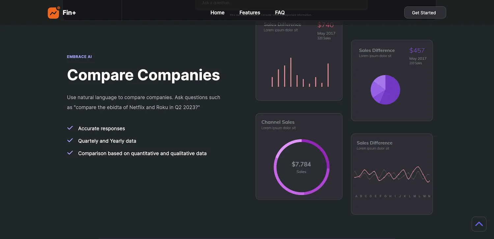
Task: Click the pink bar chart graphic
Action: [x=300, y=72]
